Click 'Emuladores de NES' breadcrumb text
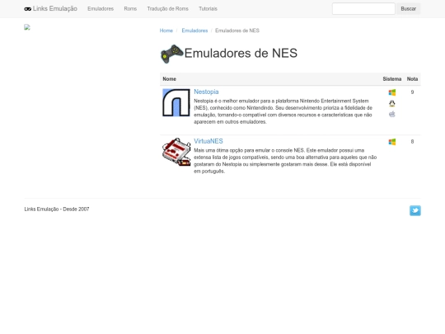445x334 pixels. [x=237, y=31]
